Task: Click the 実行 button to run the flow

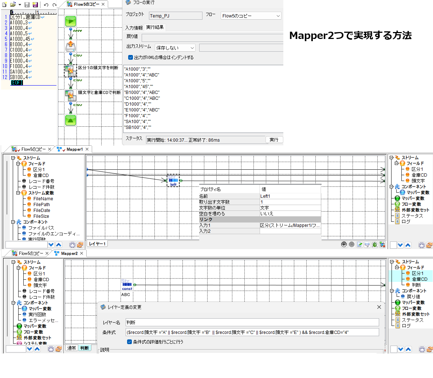Action: (274, 140)
